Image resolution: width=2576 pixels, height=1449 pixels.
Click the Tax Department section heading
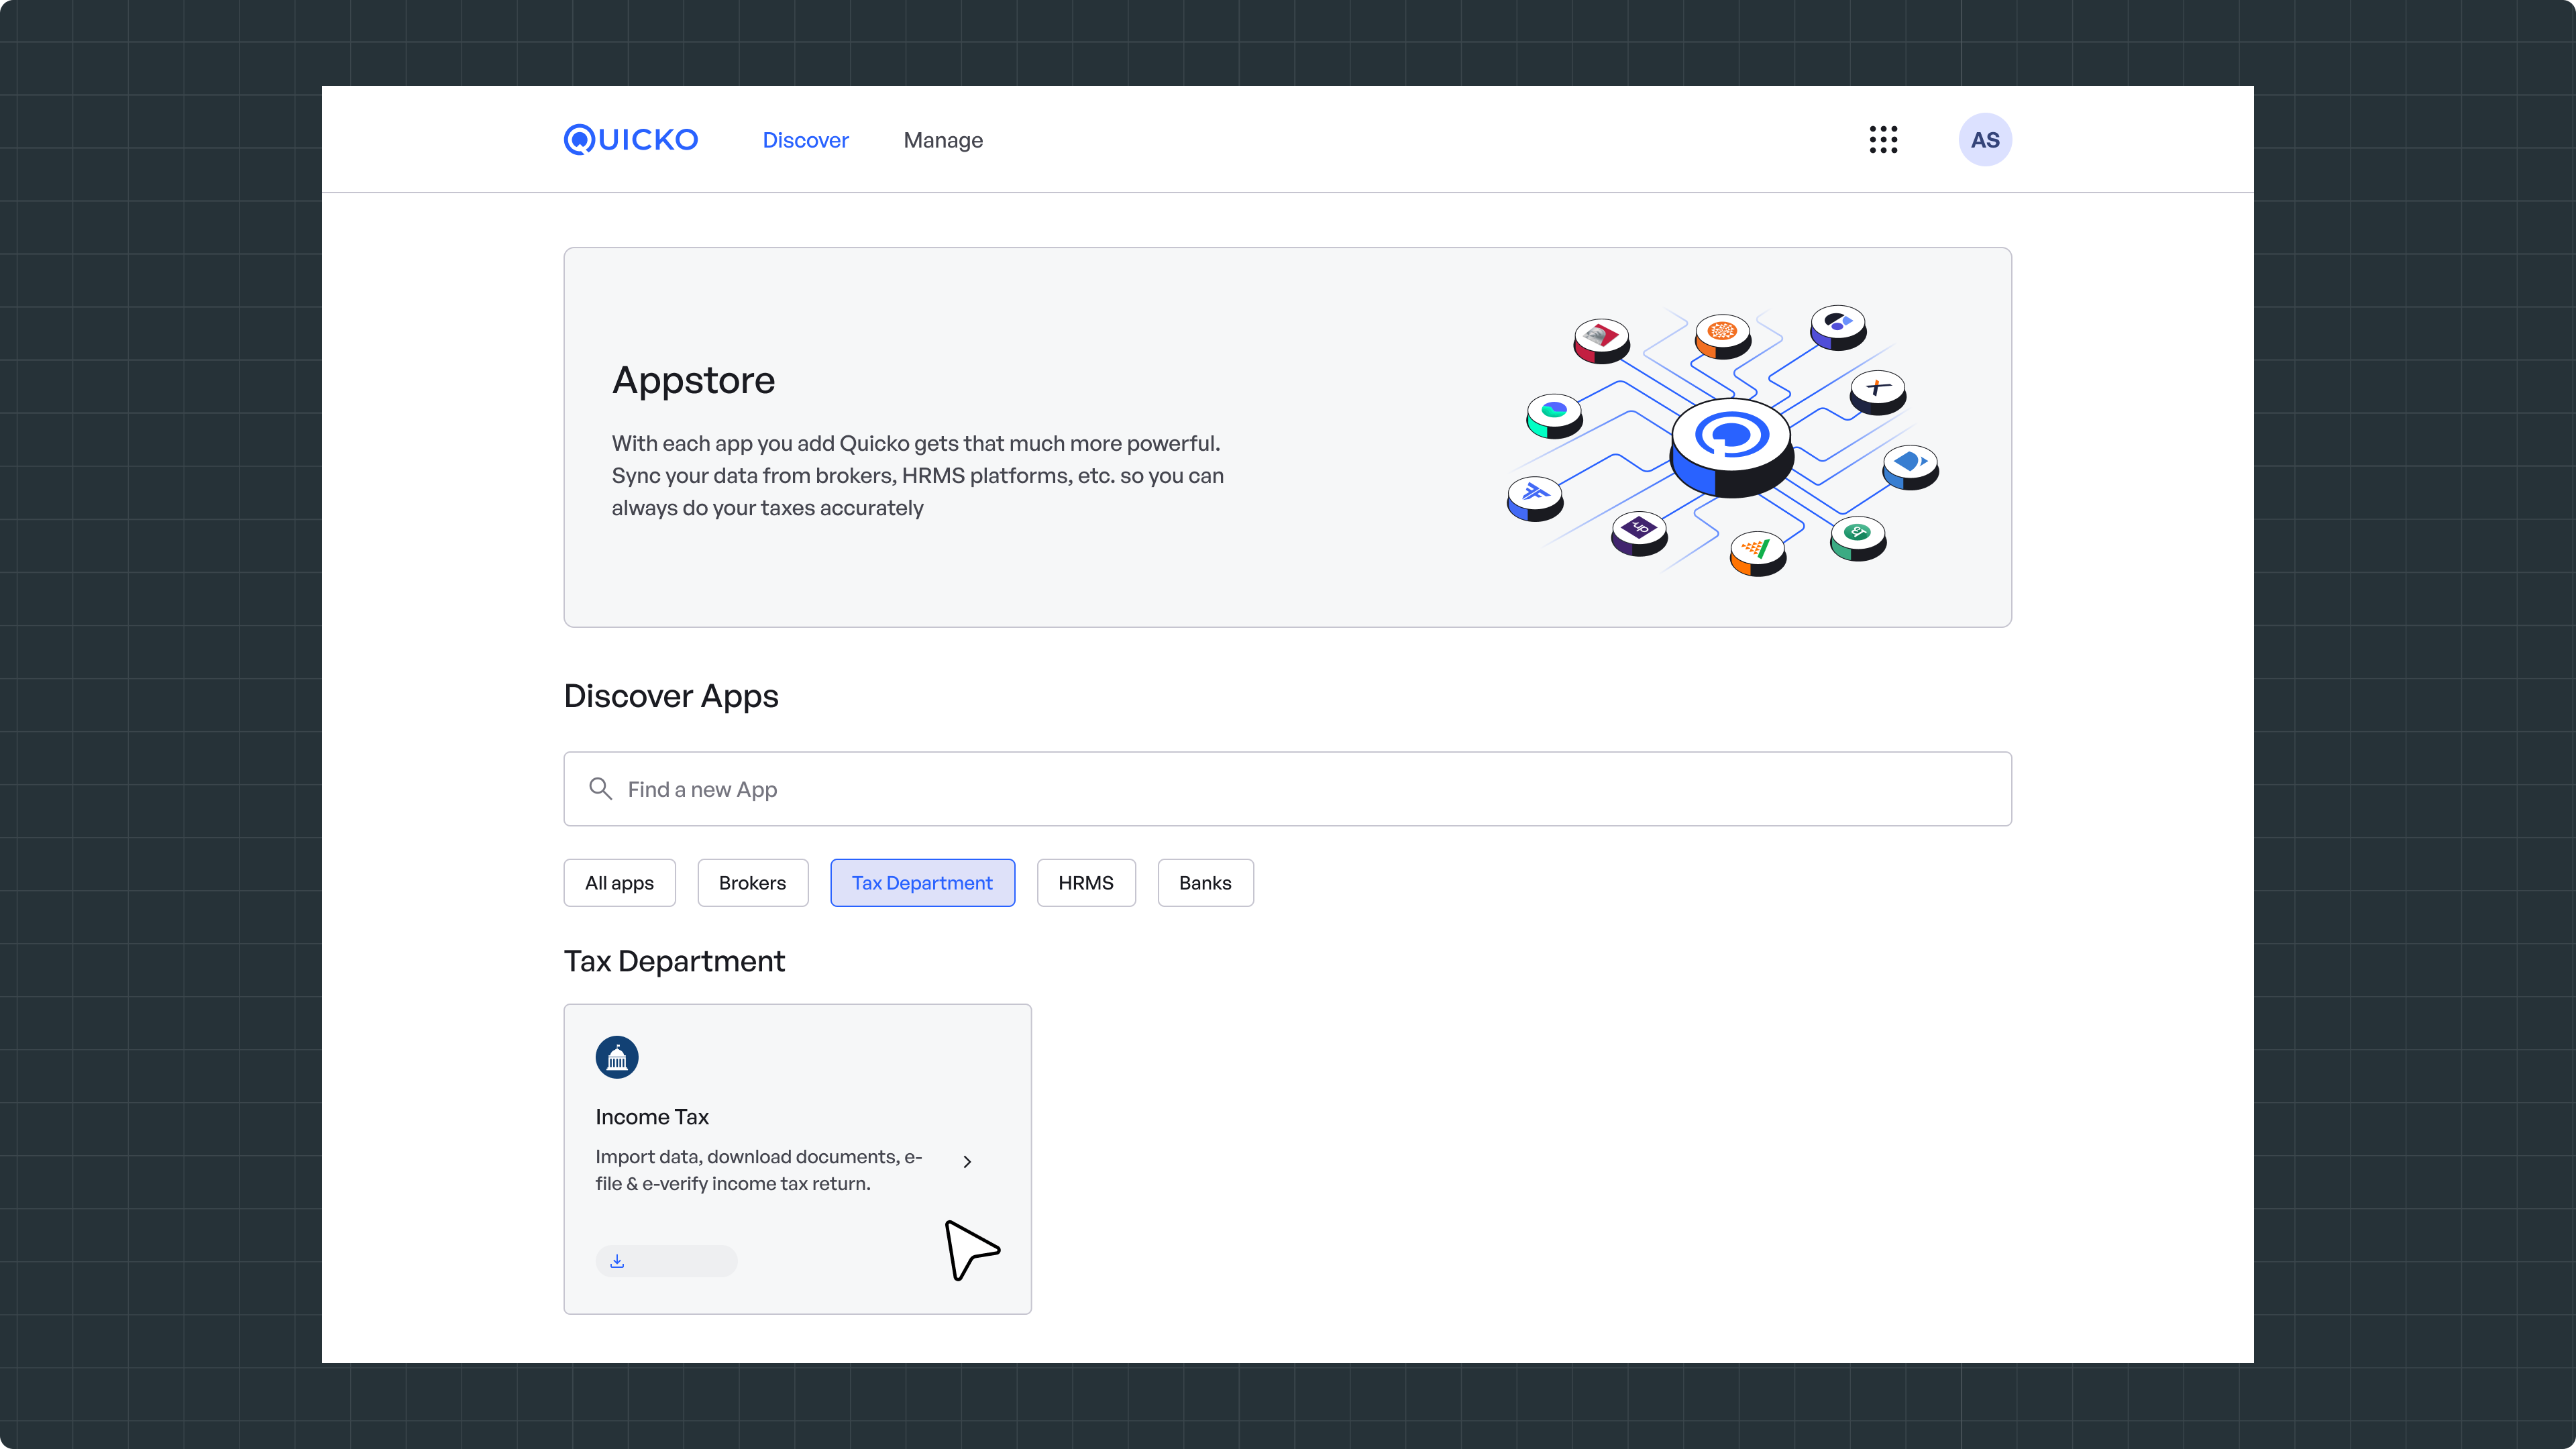coord(674,961)
